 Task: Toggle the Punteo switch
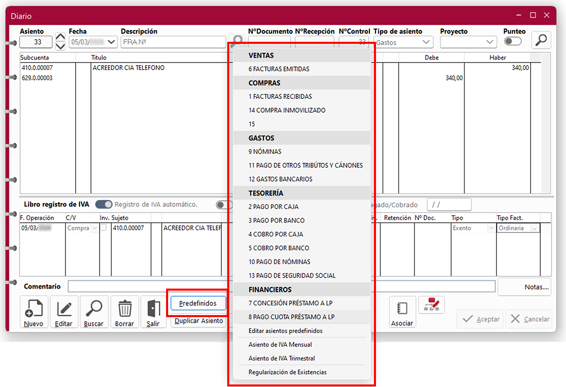click(513, 42)
